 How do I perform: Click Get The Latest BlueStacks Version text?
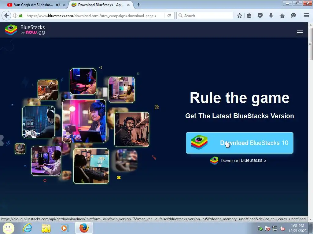click(240, 116)
